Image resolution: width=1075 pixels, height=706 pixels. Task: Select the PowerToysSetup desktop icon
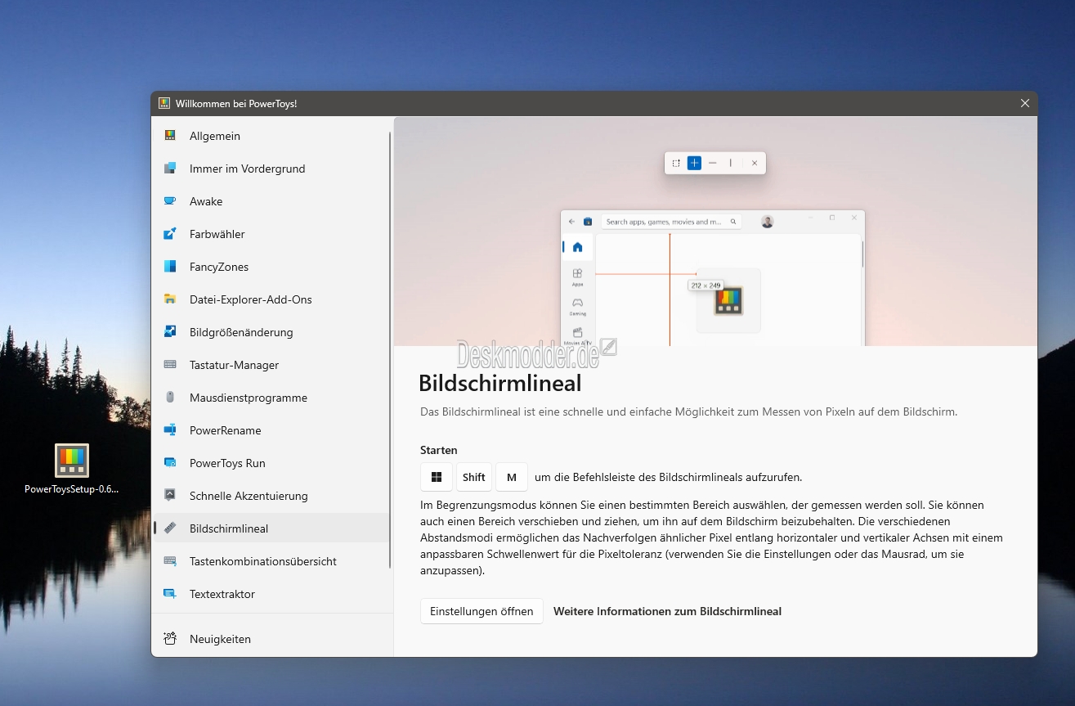point(71,470)
